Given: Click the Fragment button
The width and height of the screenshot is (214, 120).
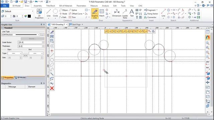Looking at the screenshot, I should click(150, 10).
